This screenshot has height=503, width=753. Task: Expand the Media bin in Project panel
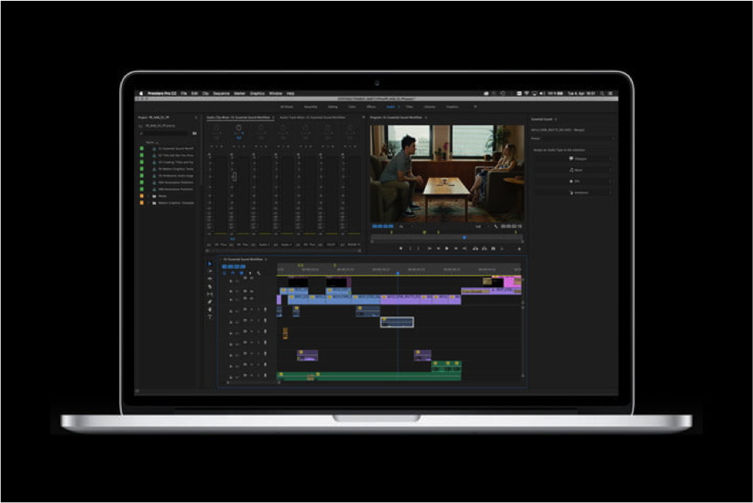(x=149, y=196)
